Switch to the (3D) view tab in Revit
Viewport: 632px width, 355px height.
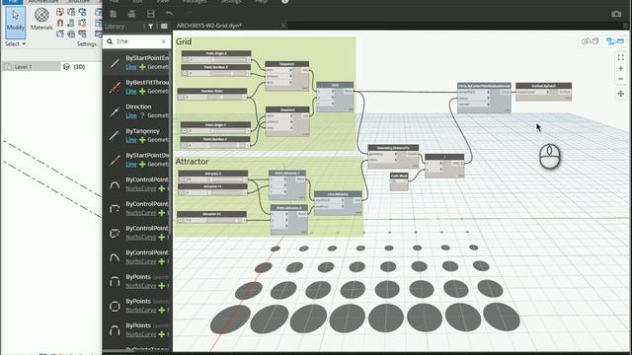tap(75, 66)
